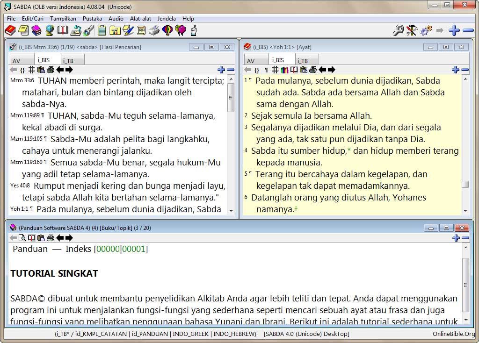Toggle the paragraph mark icon in Yoh 1:1 pane
Screen dimensions: 479x343
[266, 70]
